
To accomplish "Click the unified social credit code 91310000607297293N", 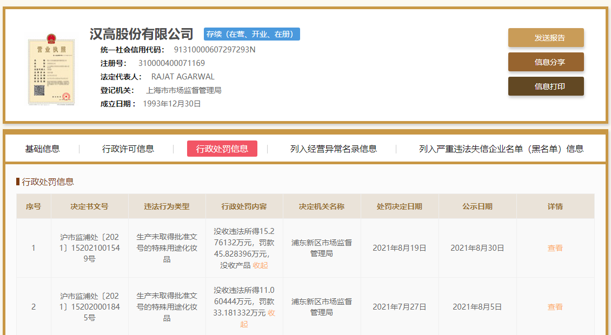I will click(215, 50).
